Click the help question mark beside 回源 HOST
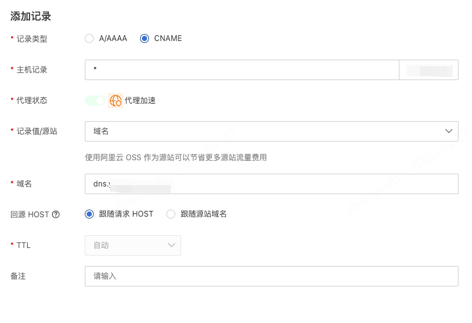Viewport: 472px width, 323px height. pyautogui.click(x=56, y=215)
